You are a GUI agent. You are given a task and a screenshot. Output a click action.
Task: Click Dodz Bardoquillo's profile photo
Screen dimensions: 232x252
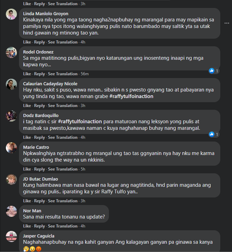pos(11,116)
